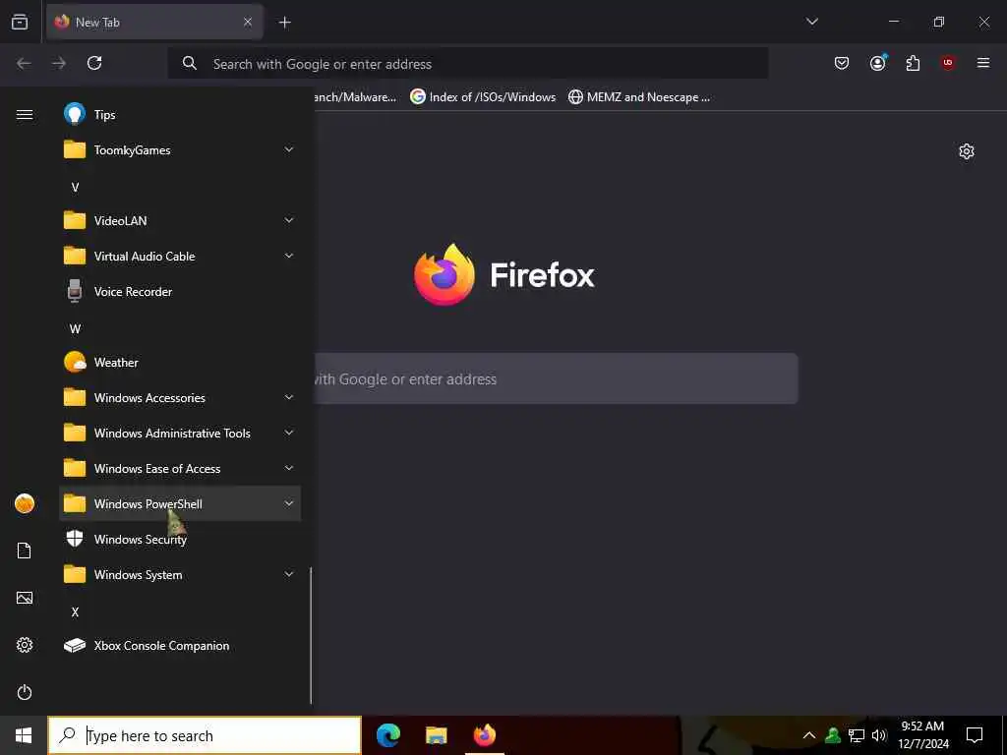The image size is (1007, 755).
Task: Open Index of /ISOs/Windows bookmark
Action: click(x=483, y=97)
